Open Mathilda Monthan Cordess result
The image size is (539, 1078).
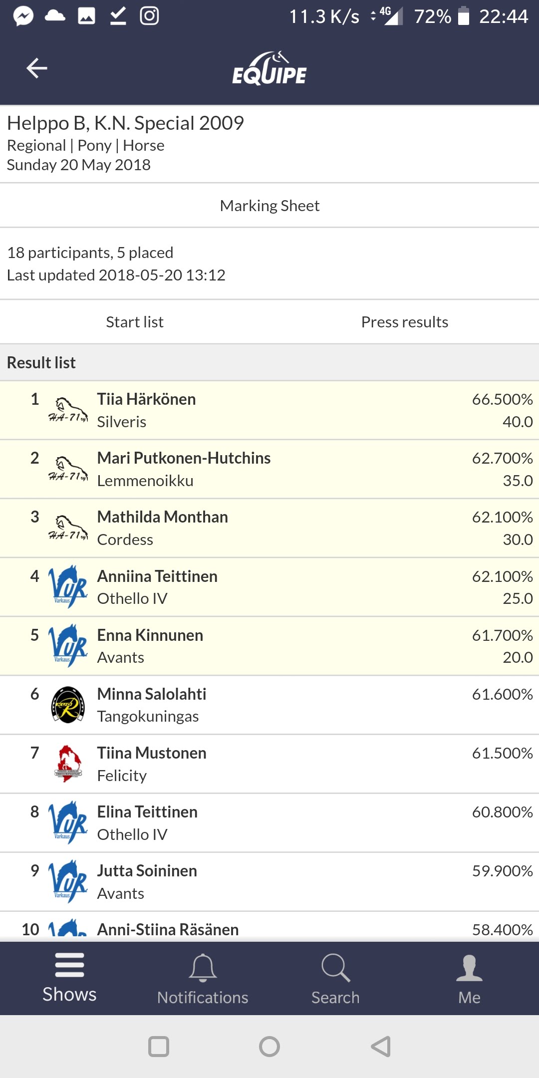click(x=269, y=528)
